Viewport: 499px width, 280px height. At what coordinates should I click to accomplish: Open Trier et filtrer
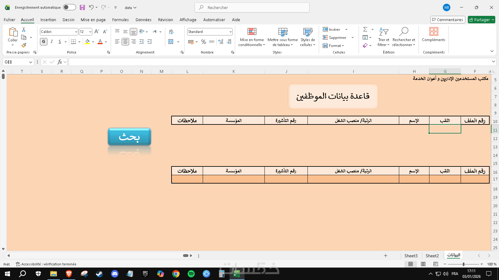coord(384,37)
